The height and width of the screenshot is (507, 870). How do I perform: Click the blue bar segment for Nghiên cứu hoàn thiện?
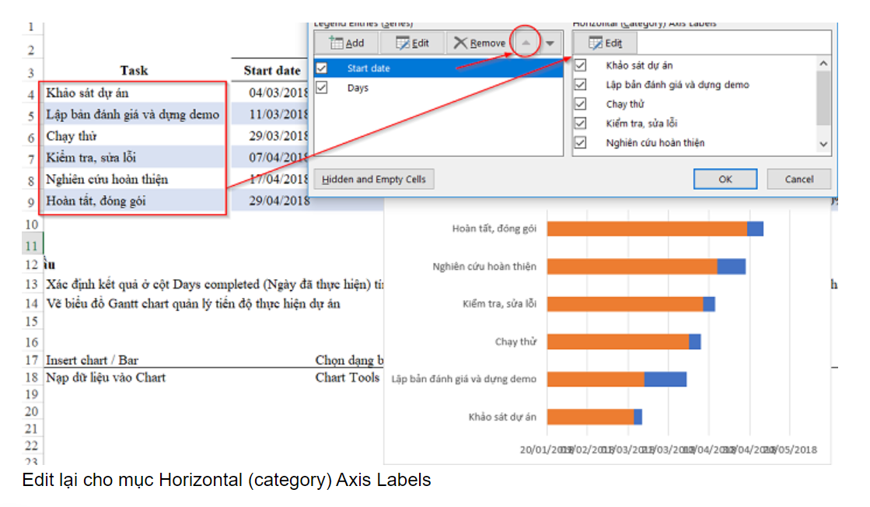732,266
